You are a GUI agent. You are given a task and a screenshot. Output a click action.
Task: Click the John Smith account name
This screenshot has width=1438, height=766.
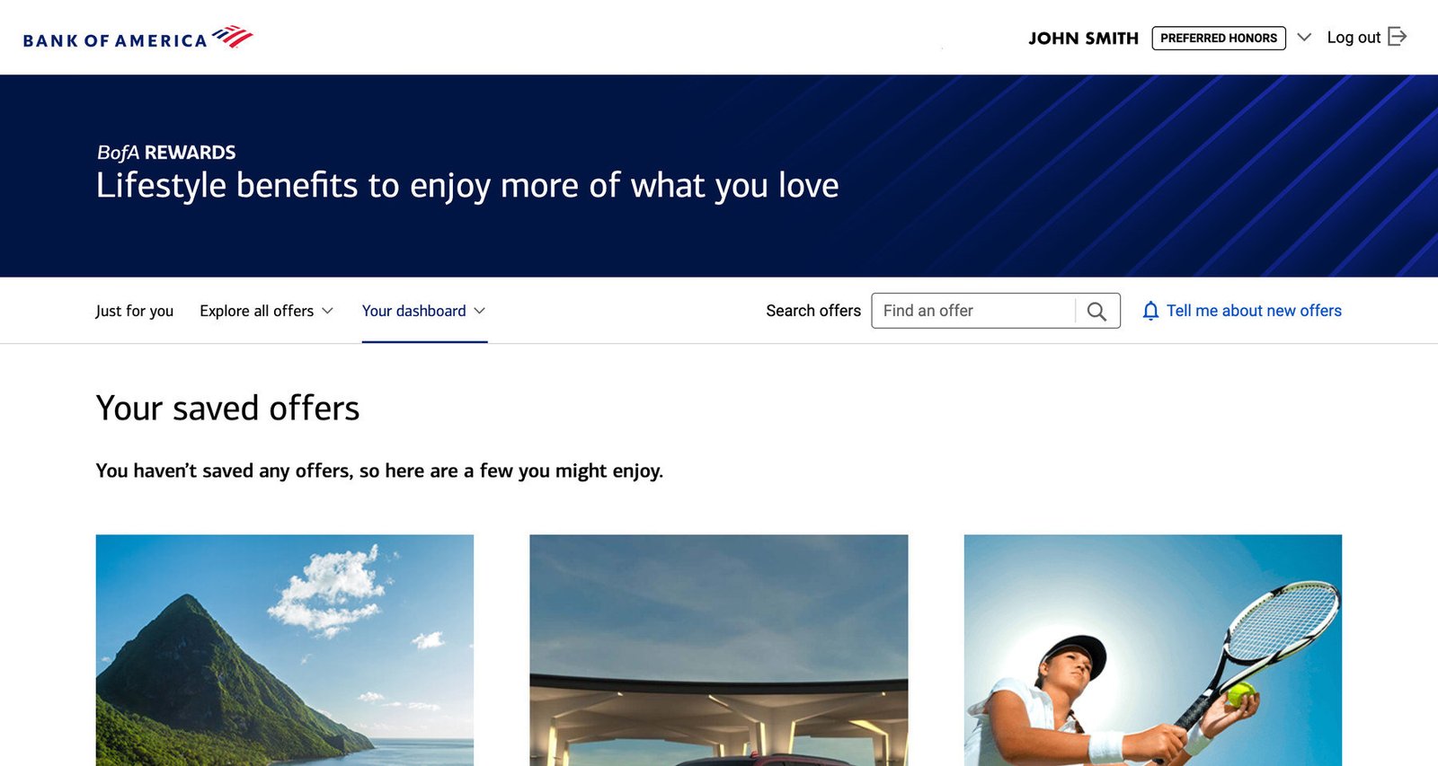[1084, 38]
